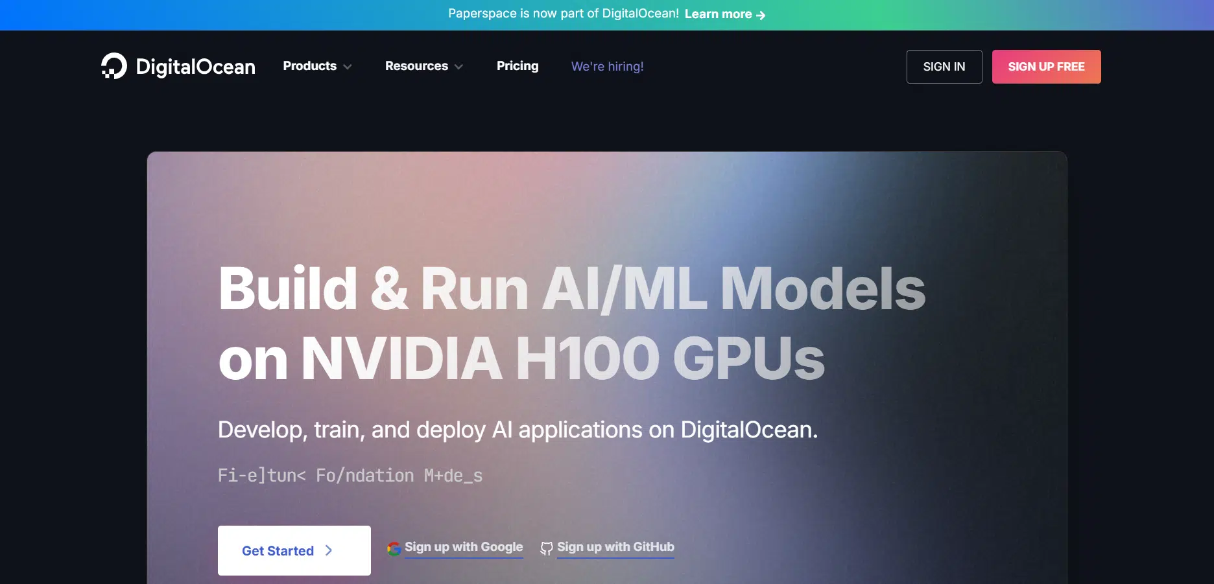Click the GitHub octocat icon

tap(547, 548)
